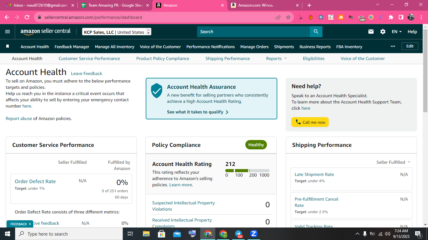This screenshot has width=428, height=240.
Task: Click the Seller Central search input field
Action: 253,32
